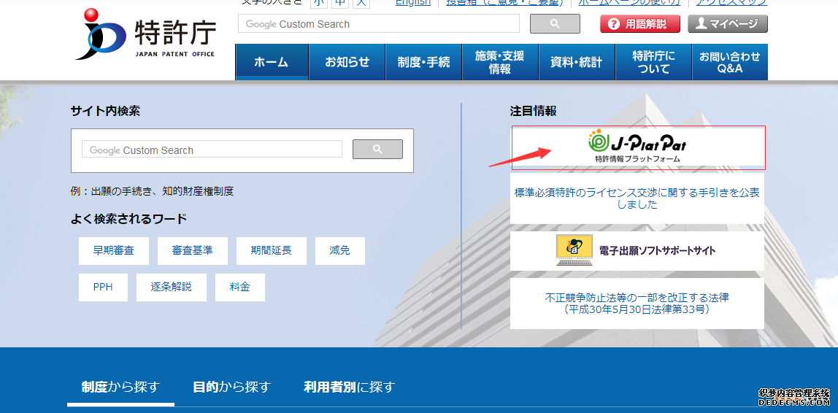The height and width of the screenshot is (413, 838).
Task: Click the Japan Patent Office logo
Action: 145,35
